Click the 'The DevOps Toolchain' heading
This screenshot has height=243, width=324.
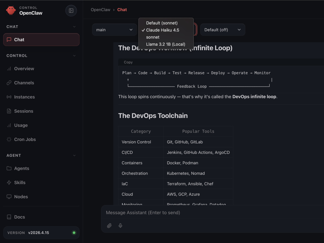(x=153, y=116)
